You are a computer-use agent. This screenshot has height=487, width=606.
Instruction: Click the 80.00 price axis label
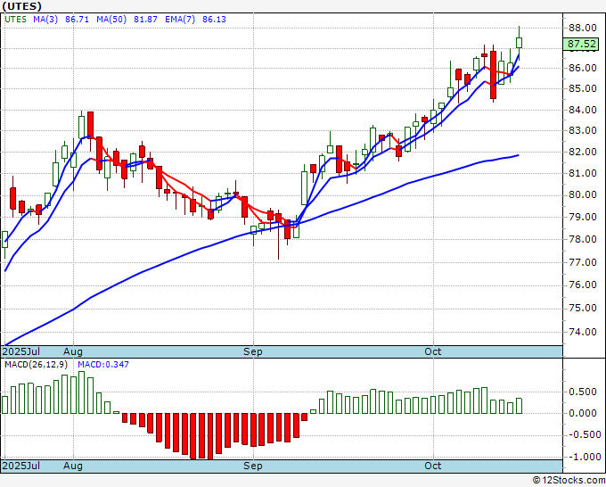tap(583, 194)
